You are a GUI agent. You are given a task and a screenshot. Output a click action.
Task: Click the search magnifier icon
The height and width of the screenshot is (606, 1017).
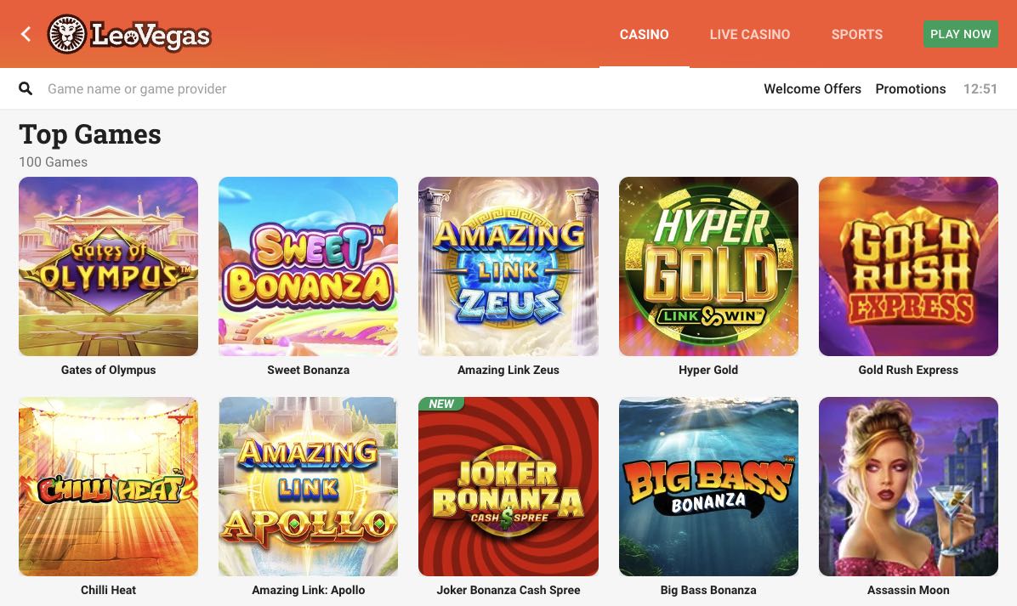pos(26,88)
